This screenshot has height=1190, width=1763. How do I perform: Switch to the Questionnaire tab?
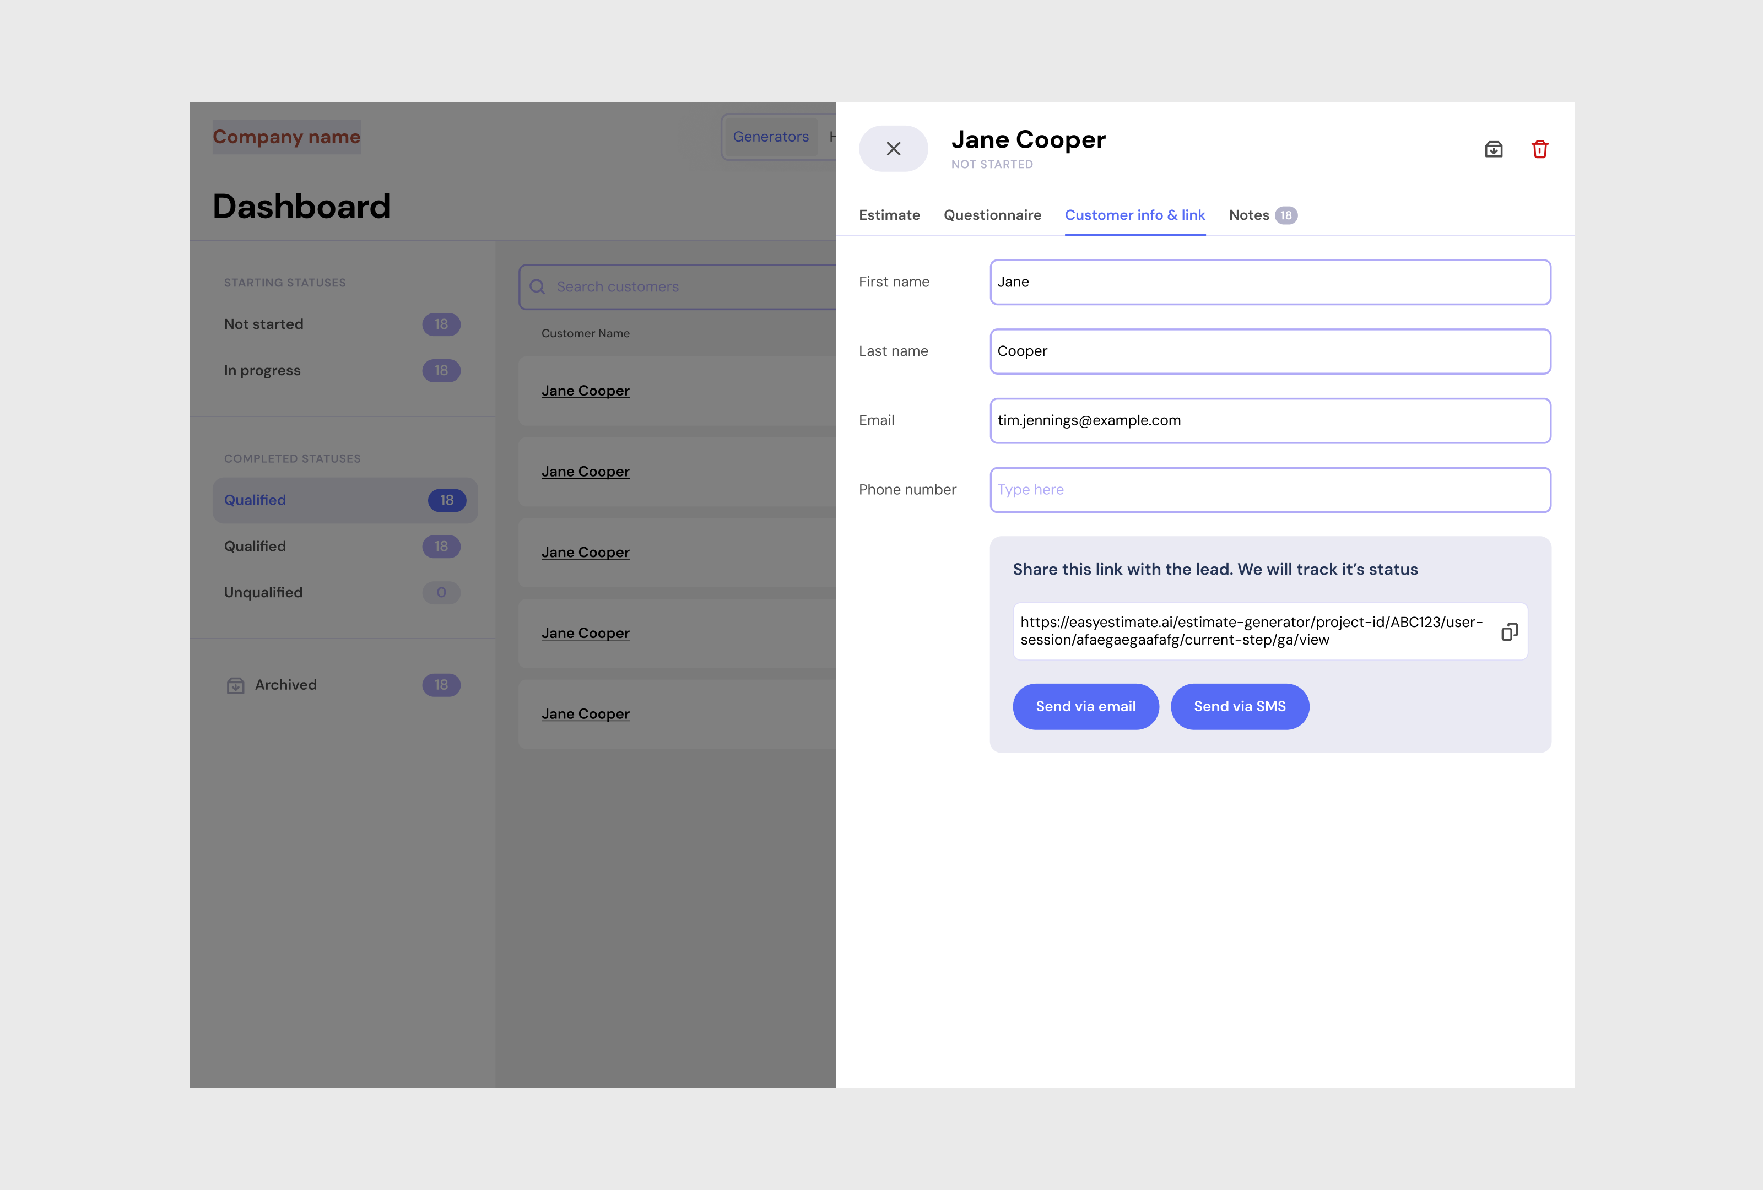992,215
